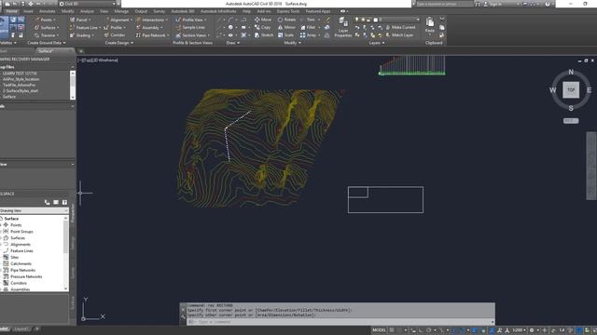Click Make Current layer button
The width and height of the screenshot is (597, 335).
[x=400, y=27]
